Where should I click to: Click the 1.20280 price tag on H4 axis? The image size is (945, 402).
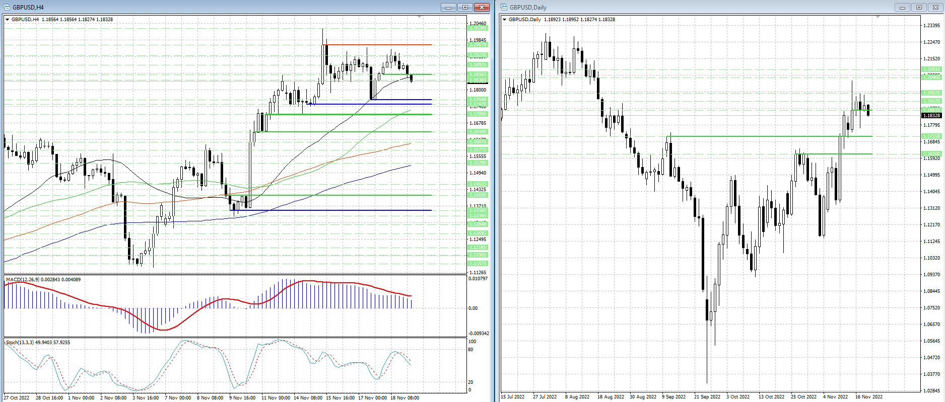(478, 28)
